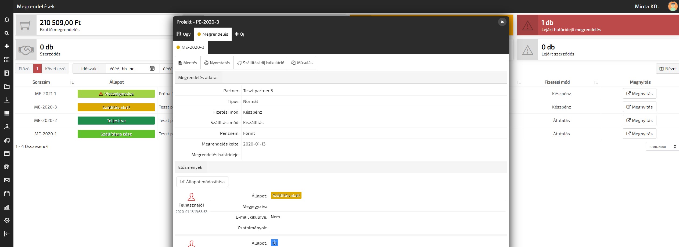Switch to the Ügy tab

pos(184,34)
